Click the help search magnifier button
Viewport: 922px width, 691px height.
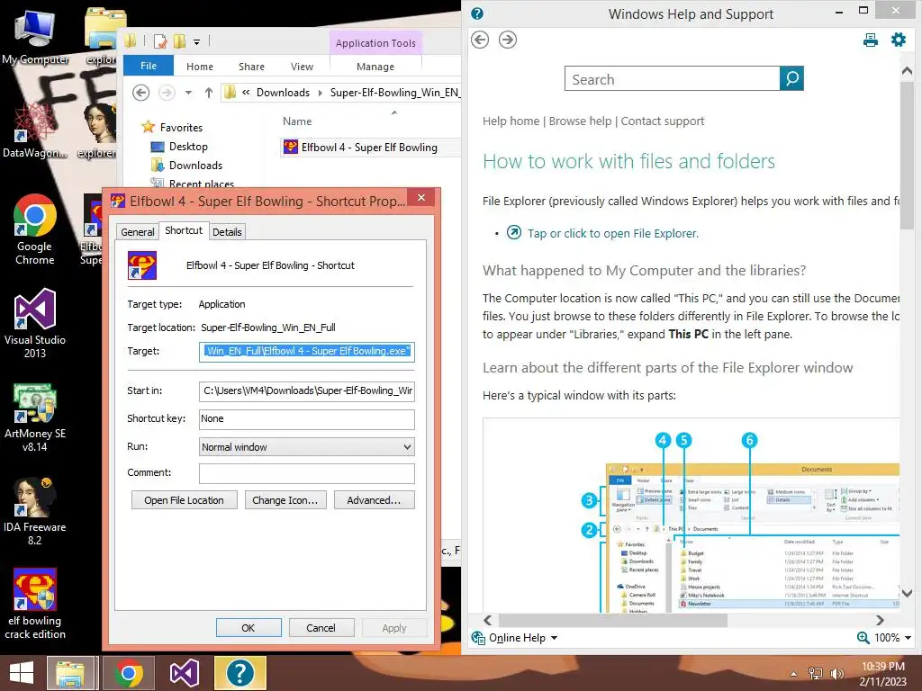tap(791, 78)
